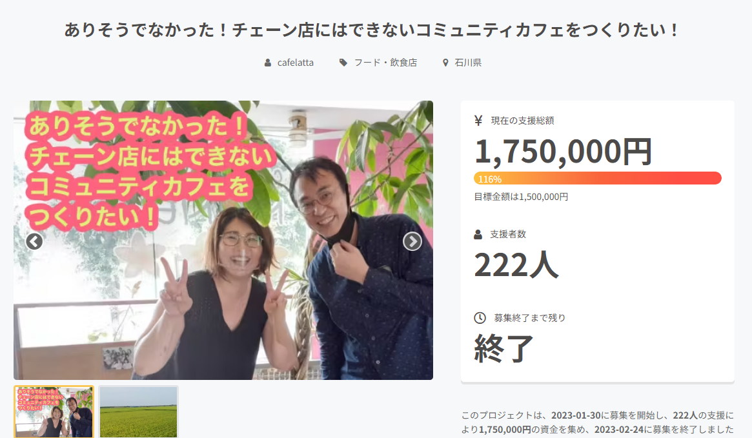Click the previous image arrow on carousel

coord(34,241)
